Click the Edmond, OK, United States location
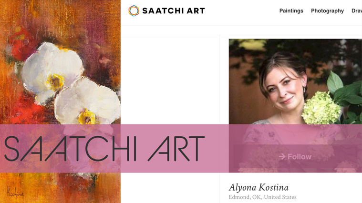 (x=262, y=197)
